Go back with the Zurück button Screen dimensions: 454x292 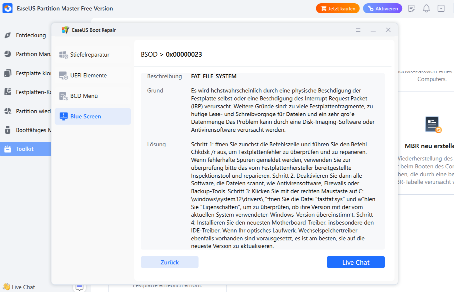click(x=169, y=262)
